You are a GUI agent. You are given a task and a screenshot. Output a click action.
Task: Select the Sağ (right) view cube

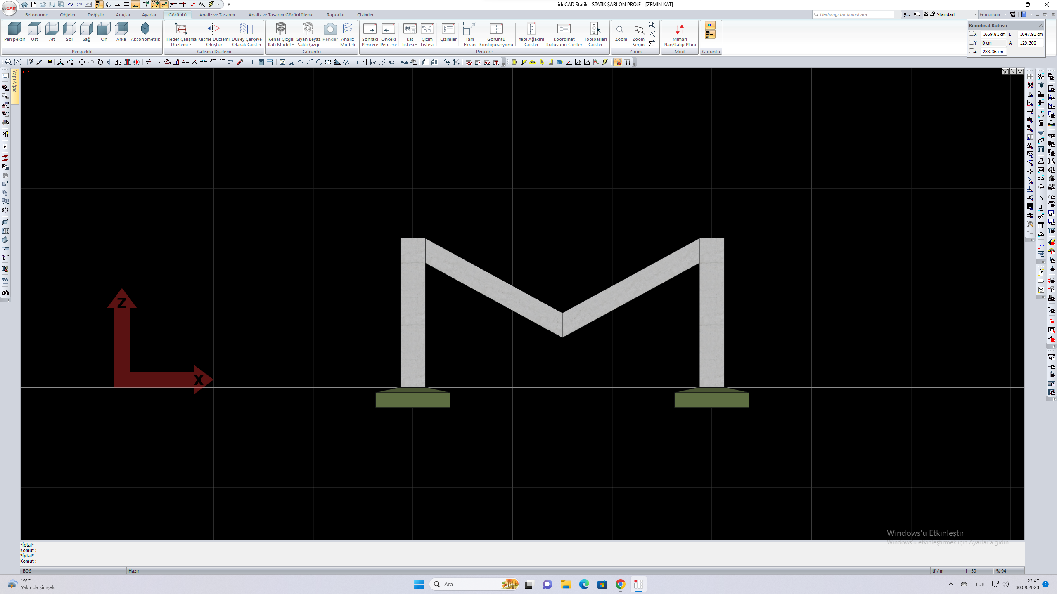pos(87,32)
